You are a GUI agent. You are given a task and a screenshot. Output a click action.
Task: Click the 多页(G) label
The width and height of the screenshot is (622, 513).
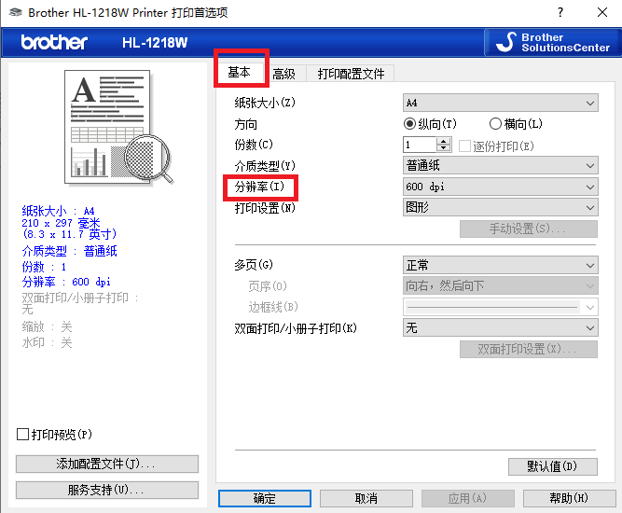254,265
